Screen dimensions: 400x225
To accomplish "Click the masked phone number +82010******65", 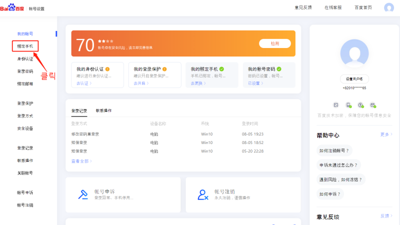I will [354, 88].
